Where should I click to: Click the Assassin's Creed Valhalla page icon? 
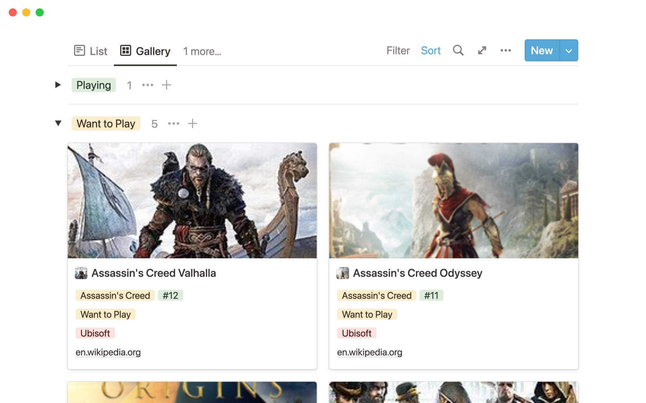pos(81,273)
